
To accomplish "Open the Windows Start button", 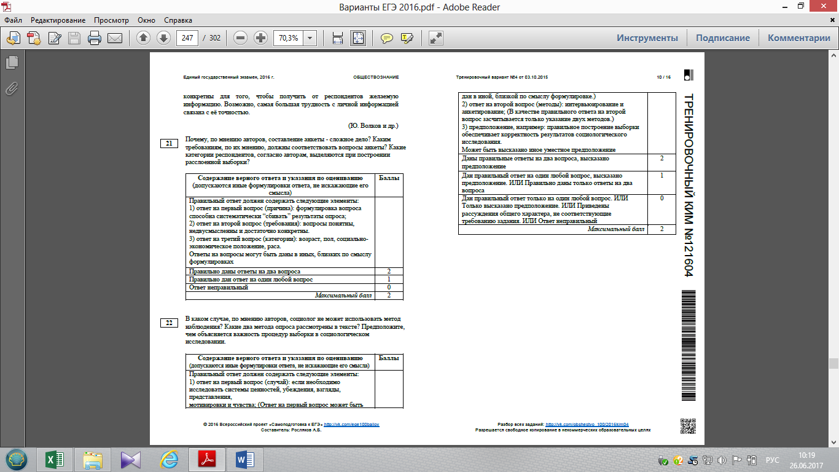I will (16, 459).
